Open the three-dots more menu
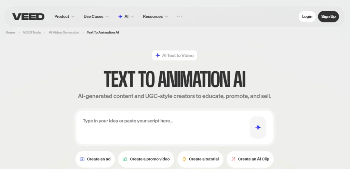Screen dimensions: 350x169 [179, 16]
